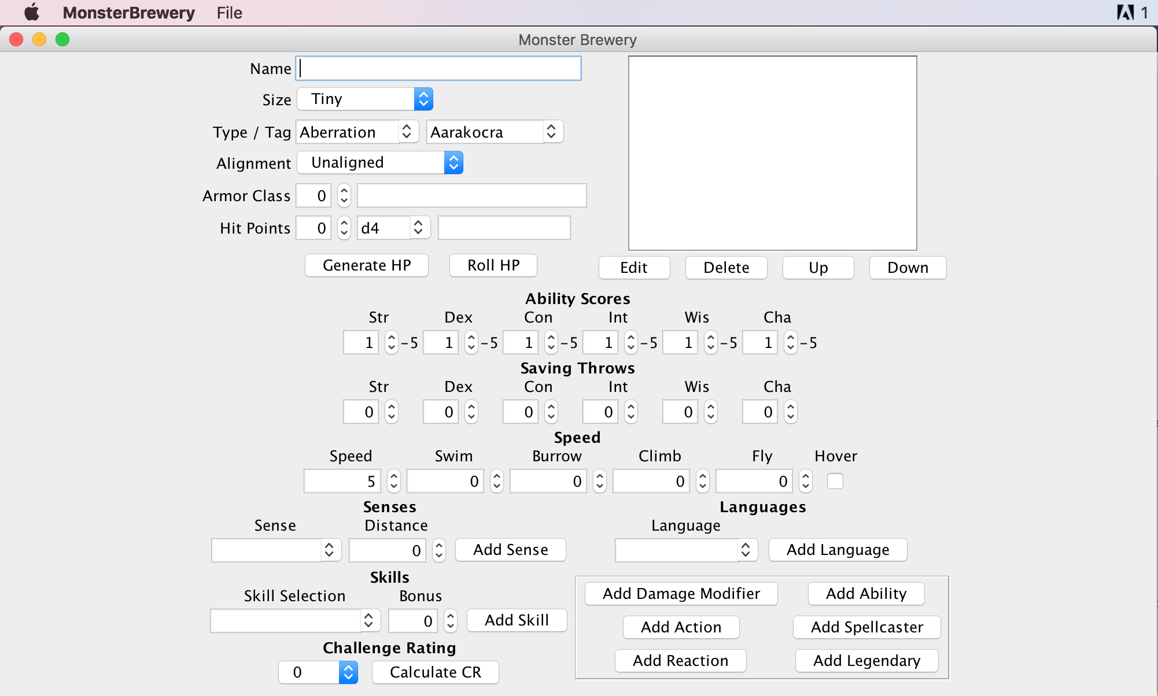
Task: Open the MonsterBrewery app menu
Action: point(128,13)
